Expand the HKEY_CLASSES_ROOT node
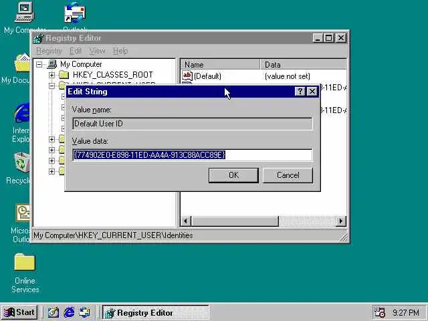428x321 pixels. 51,75
